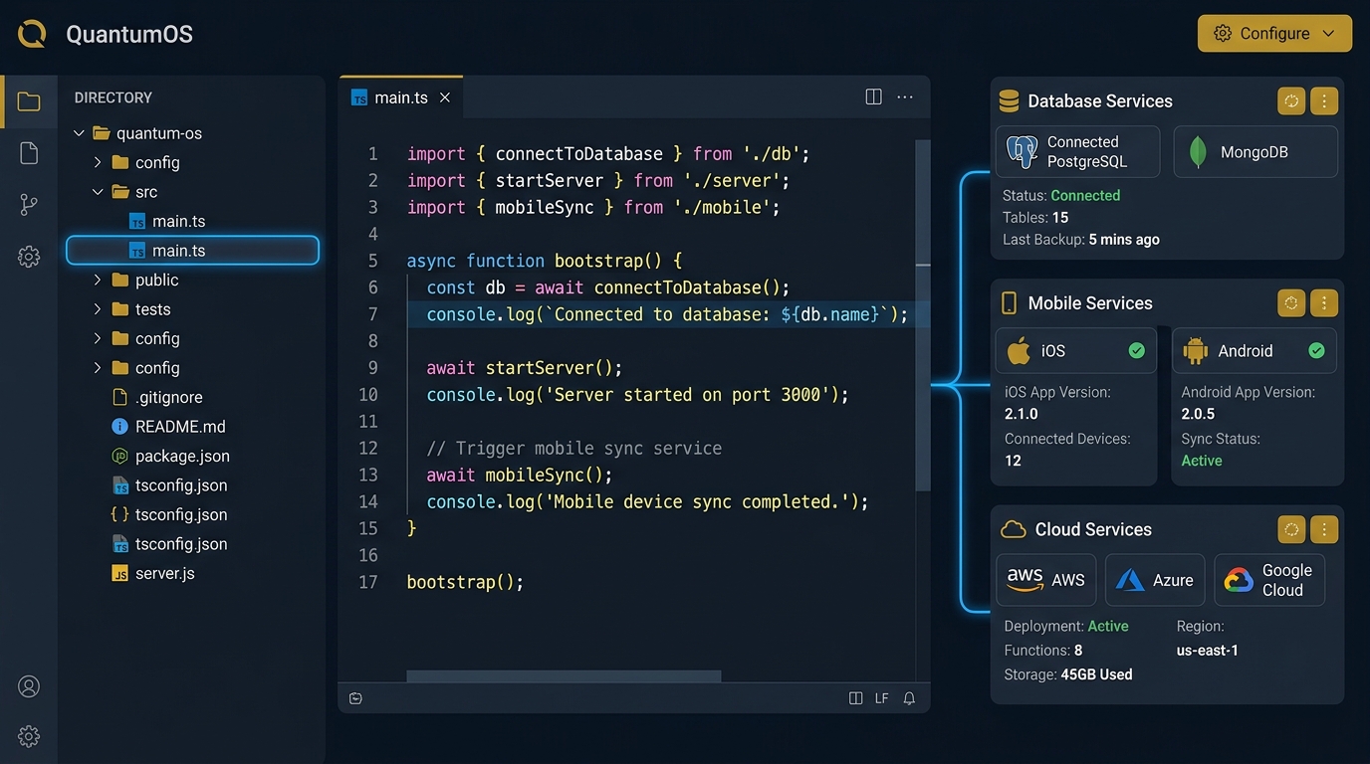This screenshot has width=1370, height=764.
Task: Refresh the Cloud Services panel
Action: 1291,529
